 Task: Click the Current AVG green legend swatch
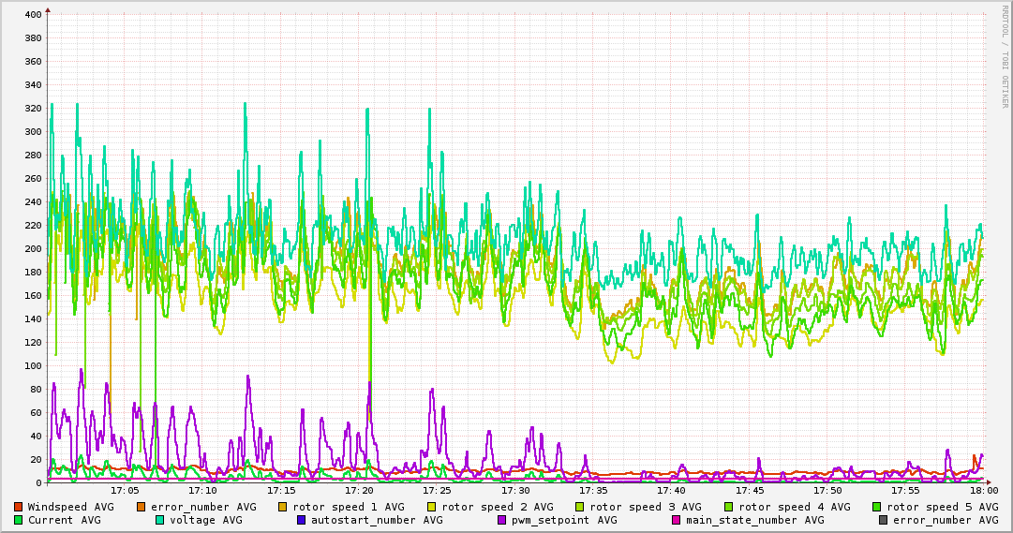click(19, 520)
